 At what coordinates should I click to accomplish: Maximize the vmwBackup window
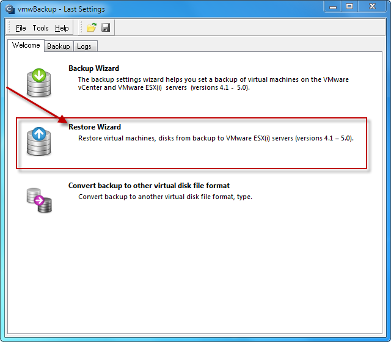349,7
